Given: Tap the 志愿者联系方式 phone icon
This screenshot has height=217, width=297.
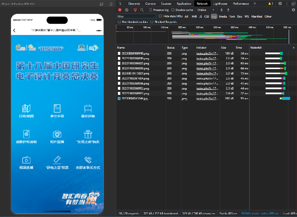Looking at the screenshot, I should pyautogui.click(x=88, y=160).
